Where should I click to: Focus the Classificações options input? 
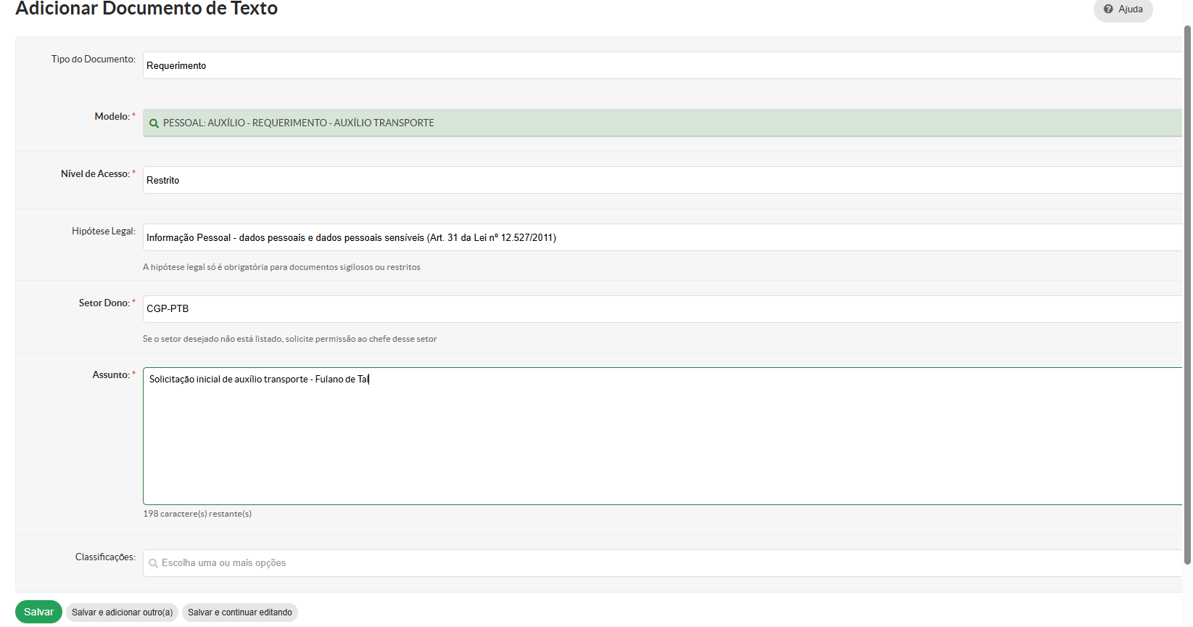coord(661,563)
